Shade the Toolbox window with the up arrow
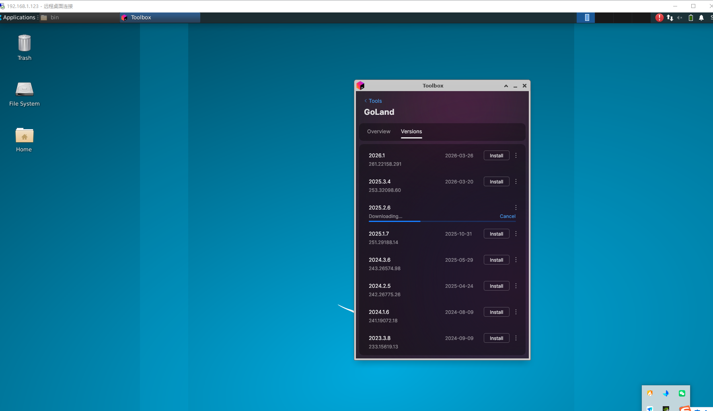Viewport: 713px width, 411px height. [506, 85]
